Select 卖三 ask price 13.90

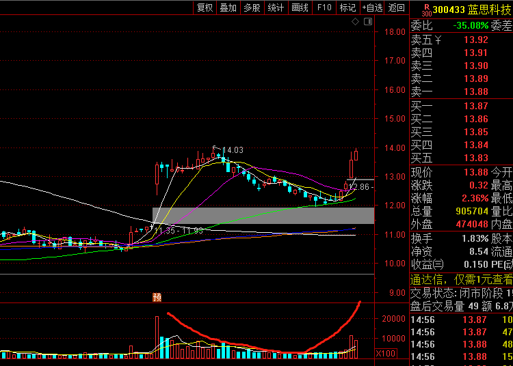click(x=476, y=66)
